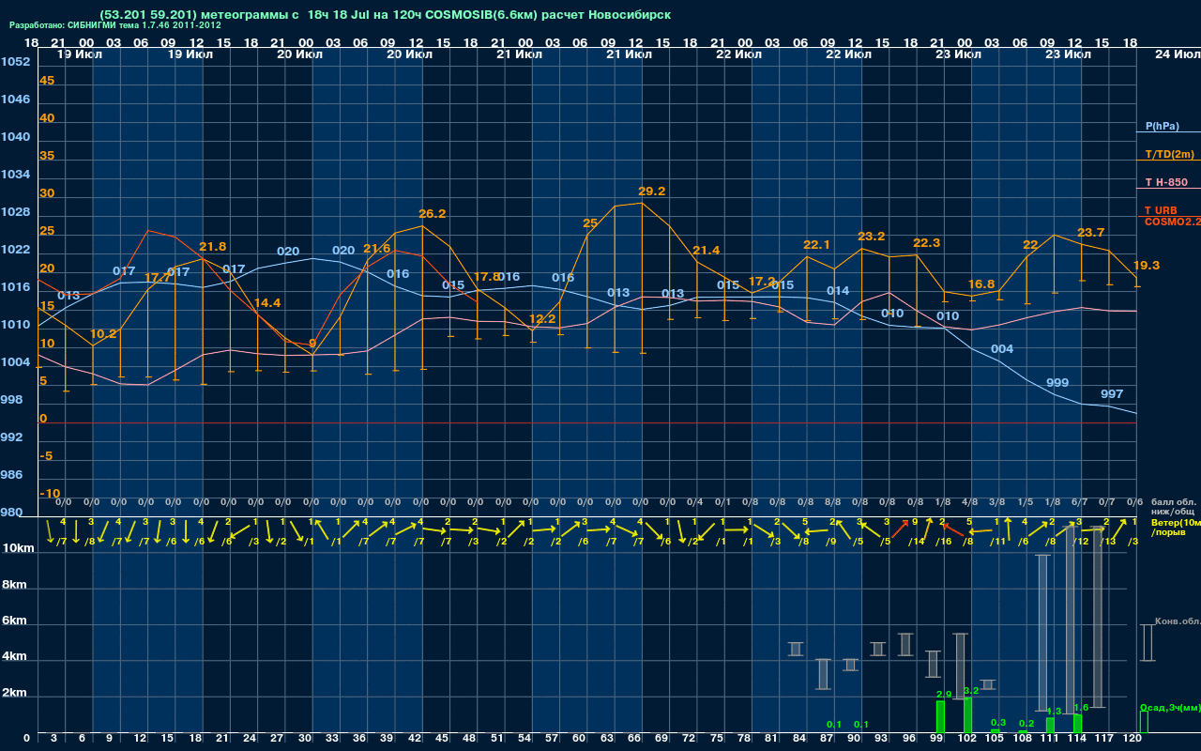This screenshot has height=751, width=1201.
Task: Select the precipitation value 0.3
Action: click(998, 723)
